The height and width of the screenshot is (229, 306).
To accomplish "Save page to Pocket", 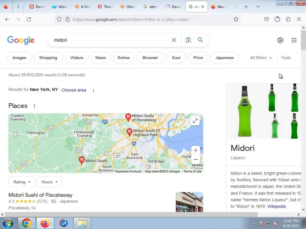I will point(266,19).
